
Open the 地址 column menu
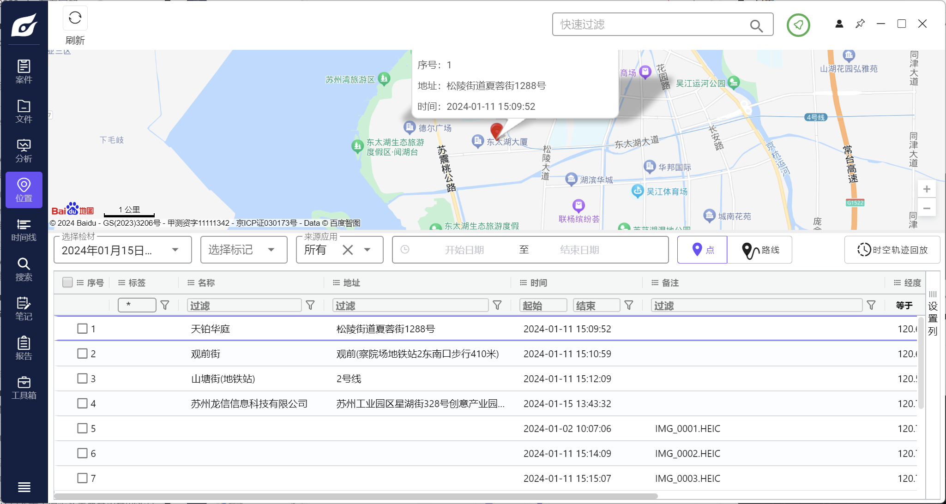click(337, 282)
